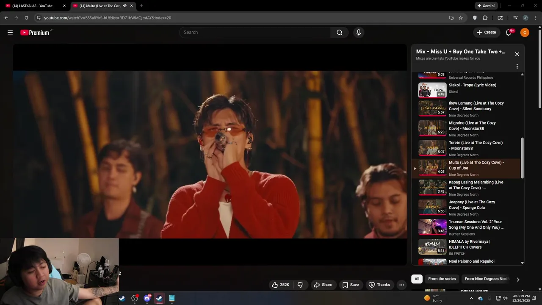Viewport: 542px width, 305px height.
Task: Open the JP Chrome profile avatar
Action: (x=525, y=18)
